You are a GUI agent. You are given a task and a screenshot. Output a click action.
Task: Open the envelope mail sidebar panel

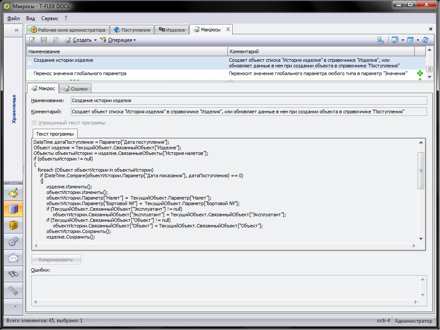(13, 258)
